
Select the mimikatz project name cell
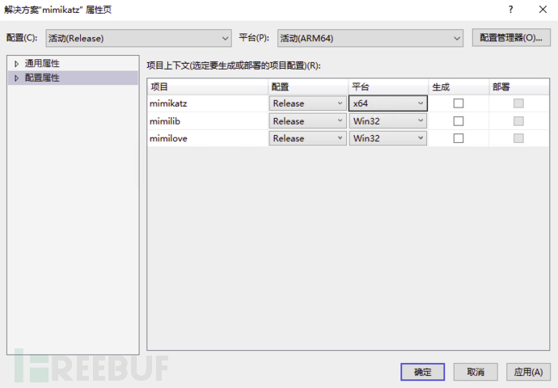tap(208, 103)
